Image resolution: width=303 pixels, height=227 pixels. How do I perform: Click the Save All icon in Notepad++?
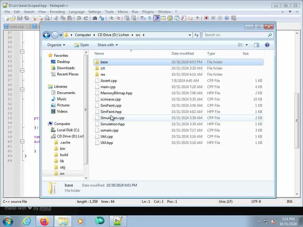(27, 18)
